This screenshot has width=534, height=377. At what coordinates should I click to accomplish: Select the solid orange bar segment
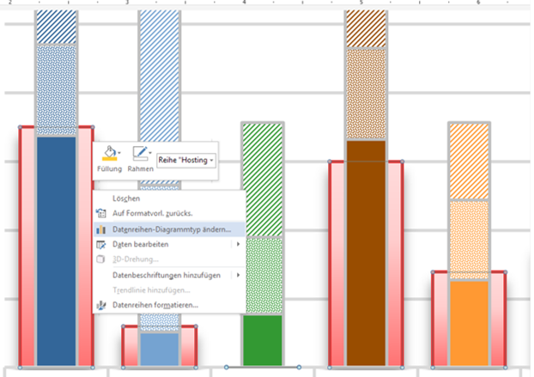(469, 322)
